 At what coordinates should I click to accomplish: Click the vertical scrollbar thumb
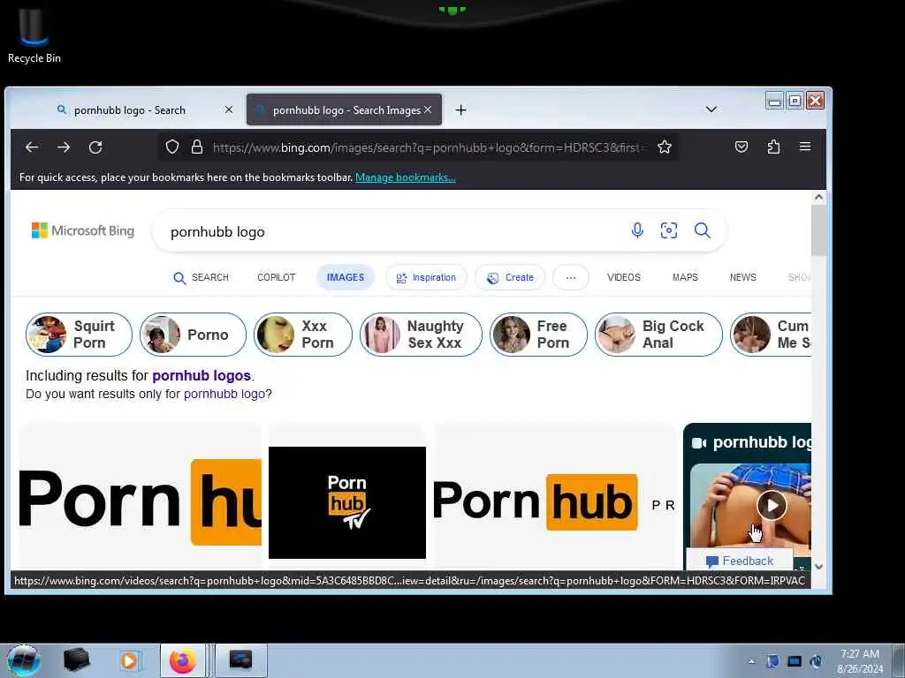pos(818,230)
